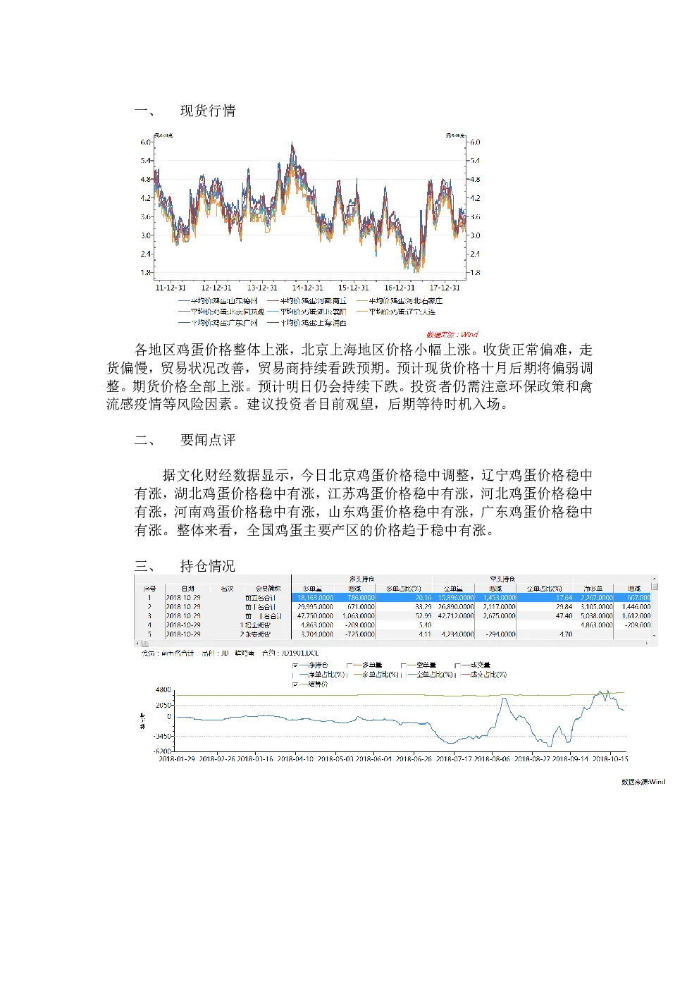Click the table's vertical scrollbar
The width and height of the screenshot is (699, 989).
coord(655,606)
